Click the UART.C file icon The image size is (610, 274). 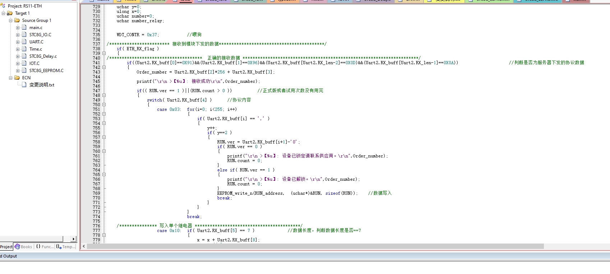pos(24,42)
